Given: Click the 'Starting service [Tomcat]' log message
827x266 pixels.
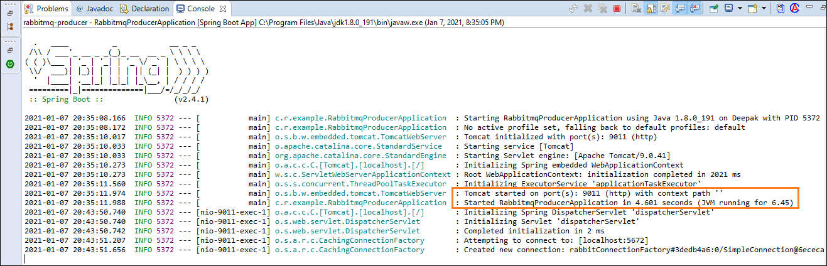Looking at the screenshot, I should [x=519, y=146].
